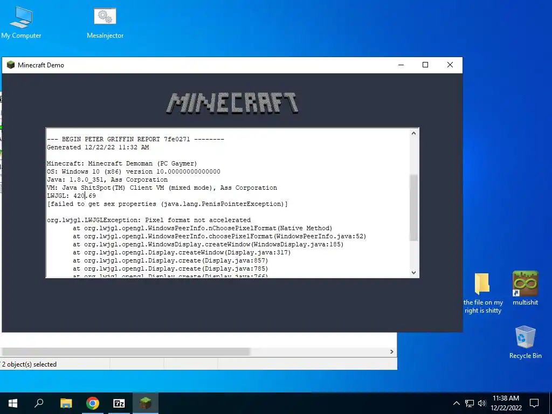This screenshot has height=414, width=552.
Task: Open File Explorer from the taskbar
Action: tap(66, 403)
